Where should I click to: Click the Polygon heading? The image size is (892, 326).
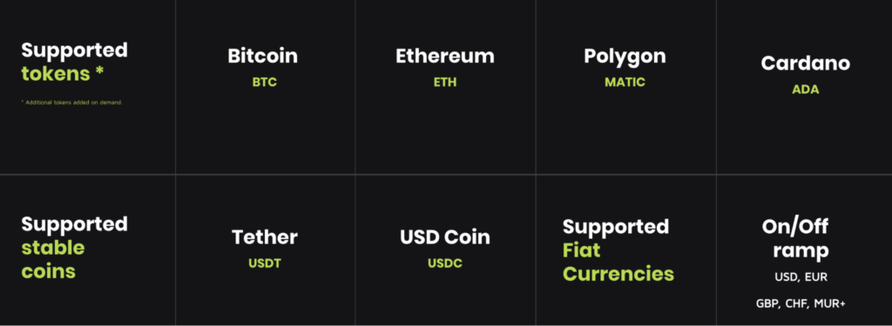625,57
